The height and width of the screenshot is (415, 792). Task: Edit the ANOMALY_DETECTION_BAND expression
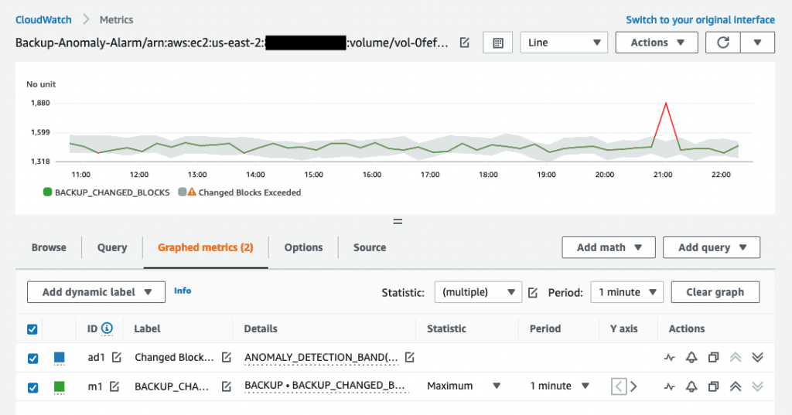410,357
